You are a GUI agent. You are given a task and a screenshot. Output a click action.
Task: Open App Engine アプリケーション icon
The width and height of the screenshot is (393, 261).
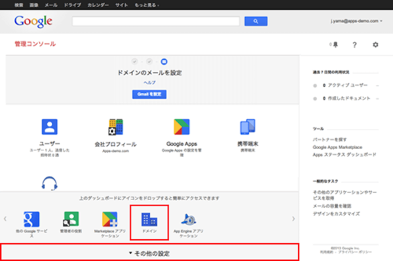(189, 219)
